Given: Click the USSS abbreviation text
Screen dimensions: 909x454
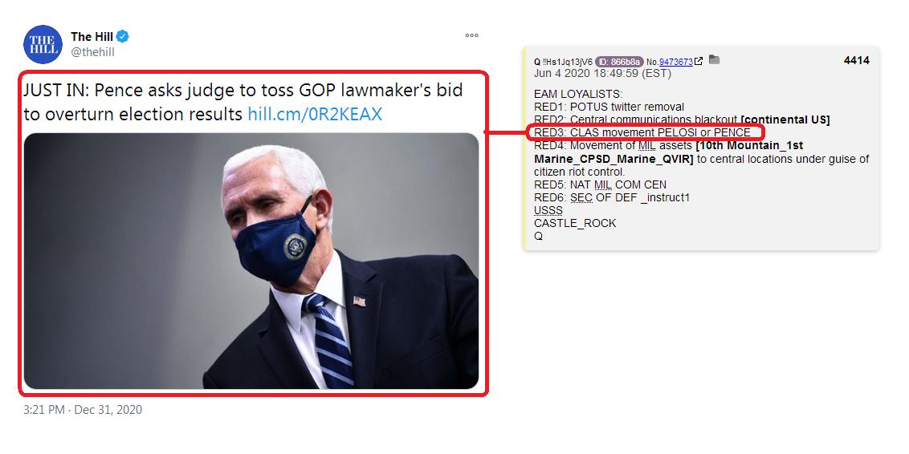Looking at the screenshot, I should click(x=548, y=210).
